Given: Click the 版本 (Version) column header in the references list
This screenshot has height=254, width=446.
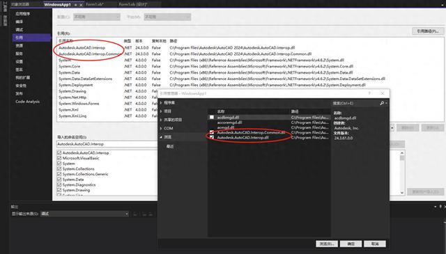Looking at the screenshot, I should pyautogui.click(x=139, y=41).
